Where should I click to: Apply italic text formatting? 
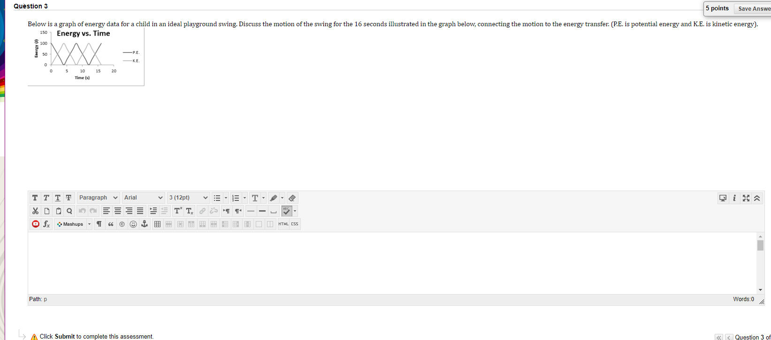click(x=46, y=198)
